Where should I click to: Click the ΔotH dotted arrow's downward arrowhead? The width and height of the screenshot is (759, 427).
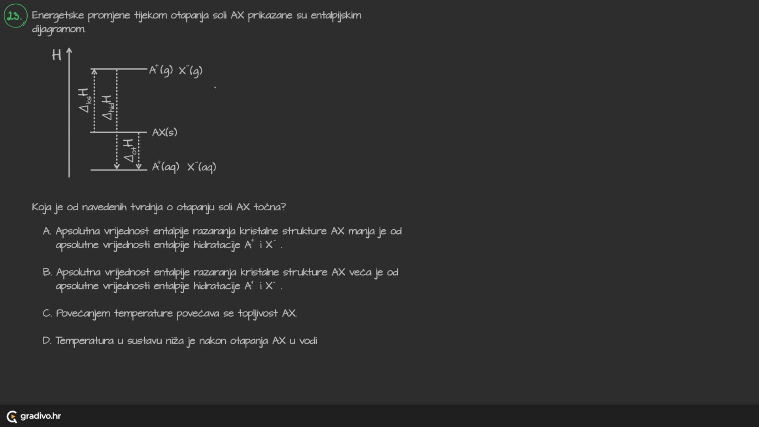139,166
